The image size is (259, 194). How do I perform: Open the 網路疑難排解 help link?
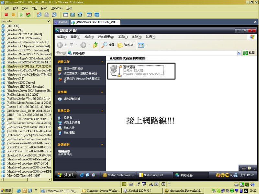(72, 99)
